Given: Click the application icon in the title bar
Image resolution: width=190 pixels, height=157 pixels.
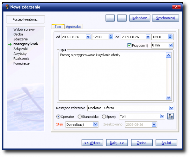Looking at the screenshot, I should [7, 7].
